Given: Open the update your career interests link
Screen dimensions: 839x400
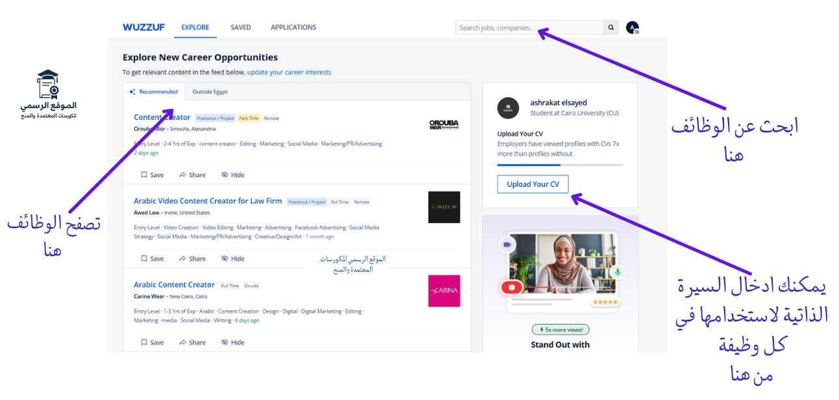Looking at the screenshot, I should tap(289, 73).
